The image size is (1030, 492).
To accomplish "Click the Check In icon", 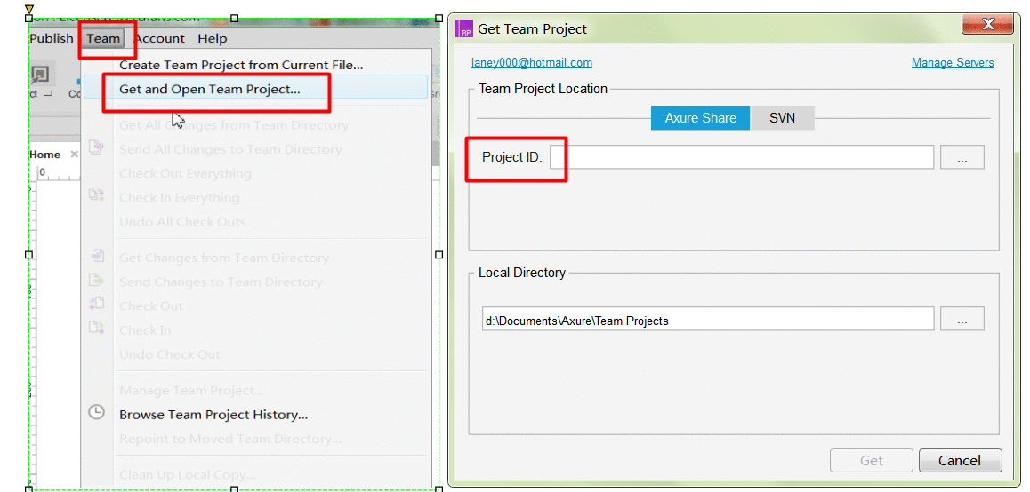I will click(x=97, y=328).
